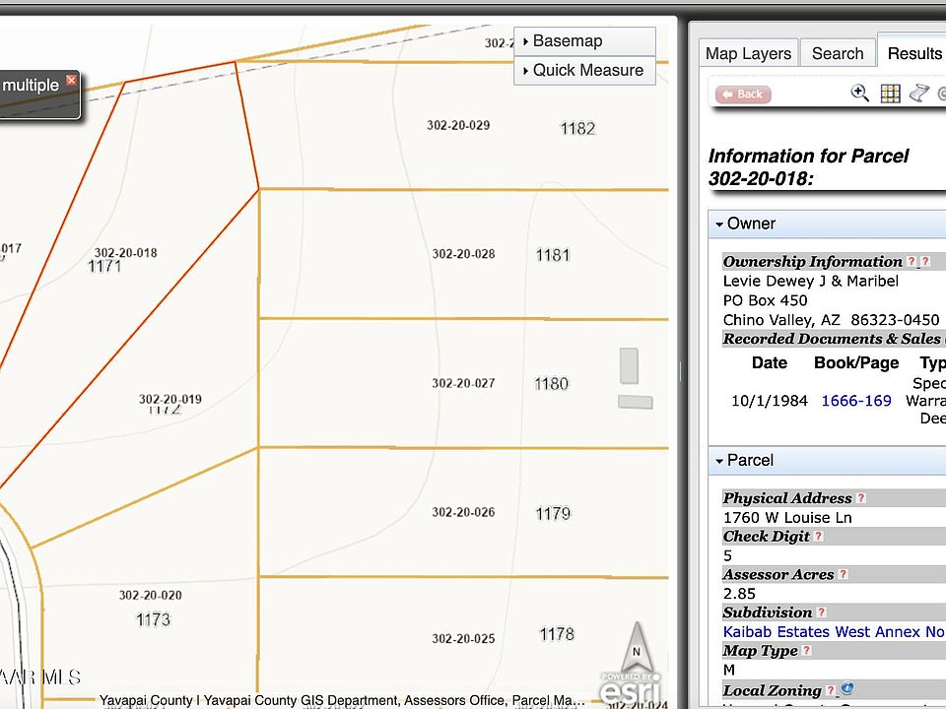Click parcel label 302-20-025
This screenshot has height=709, width=946.
(463, 638)
